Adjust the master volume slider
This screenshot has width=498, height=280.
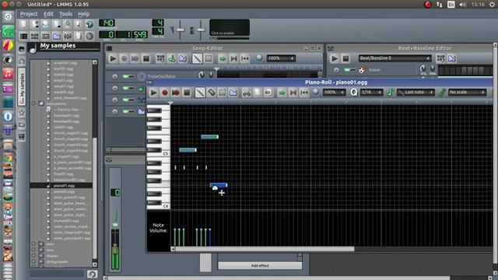(x=180, y=30)
